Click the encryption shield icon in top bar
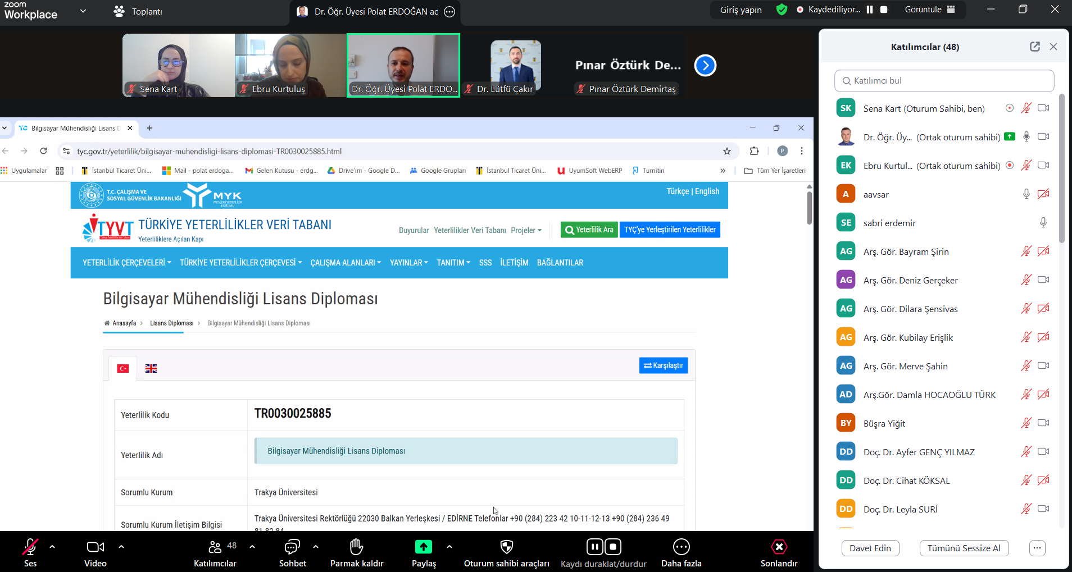 (x=782, y=10)
